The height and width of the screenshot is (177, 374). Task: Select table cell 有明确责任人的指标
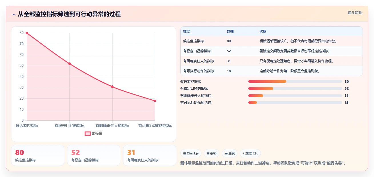[199, 61]
